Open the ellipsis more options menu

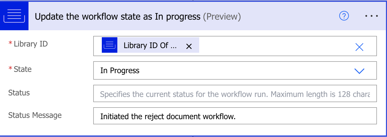[372, 16]
